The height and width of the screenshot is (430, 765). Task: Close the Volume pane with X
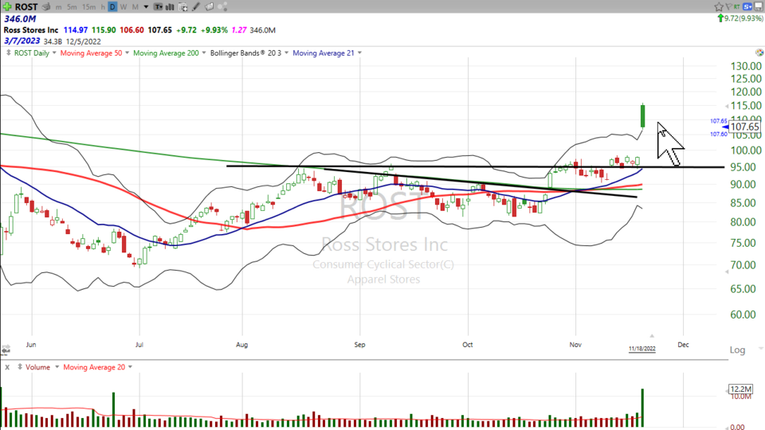click(x=7, y=367)
